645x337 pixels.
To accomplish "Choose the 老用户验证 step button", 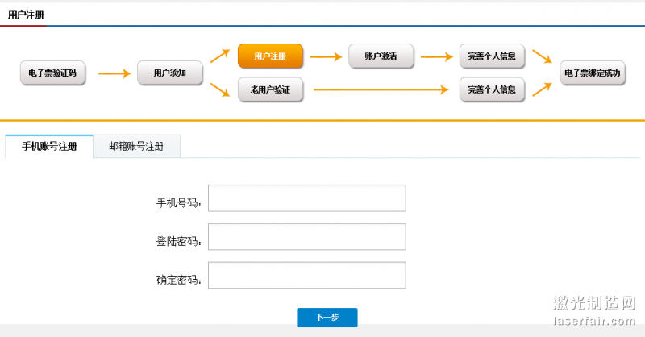I will click(270, 89).
